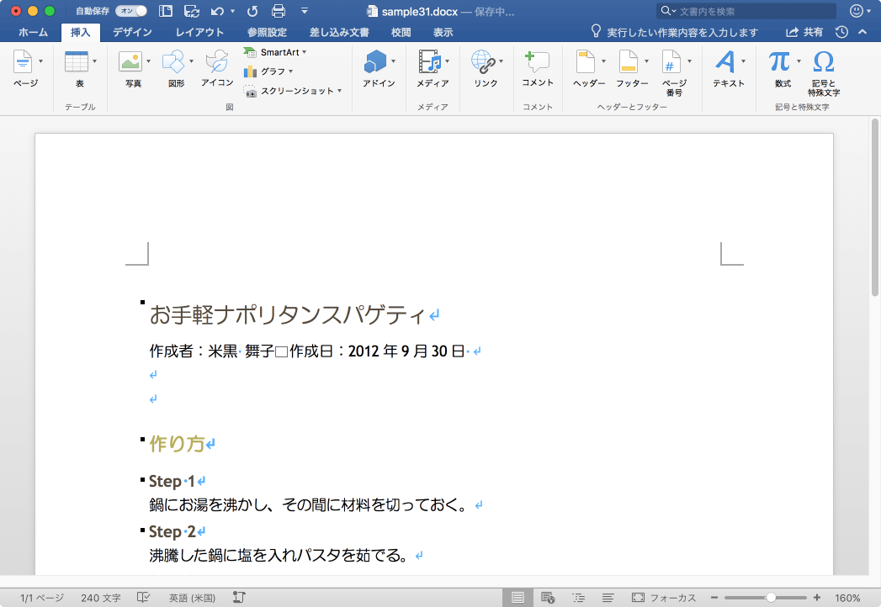Click the zoom slider handle
This screenshot has height=607, width=881.
click(771, 598)
